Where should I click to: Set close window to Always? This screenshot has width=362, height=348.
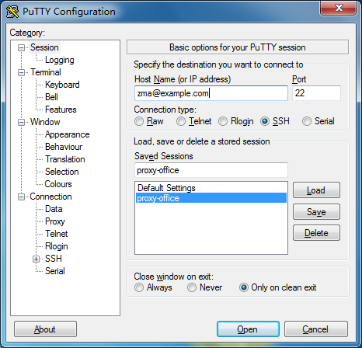click(x=139, y=287)
